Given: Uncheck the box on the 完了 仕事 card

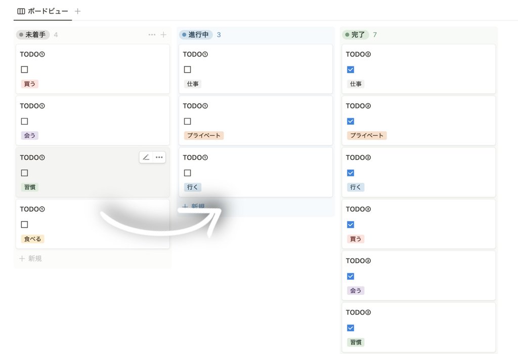Looking at the screenshot, I should tap(351, 70).
